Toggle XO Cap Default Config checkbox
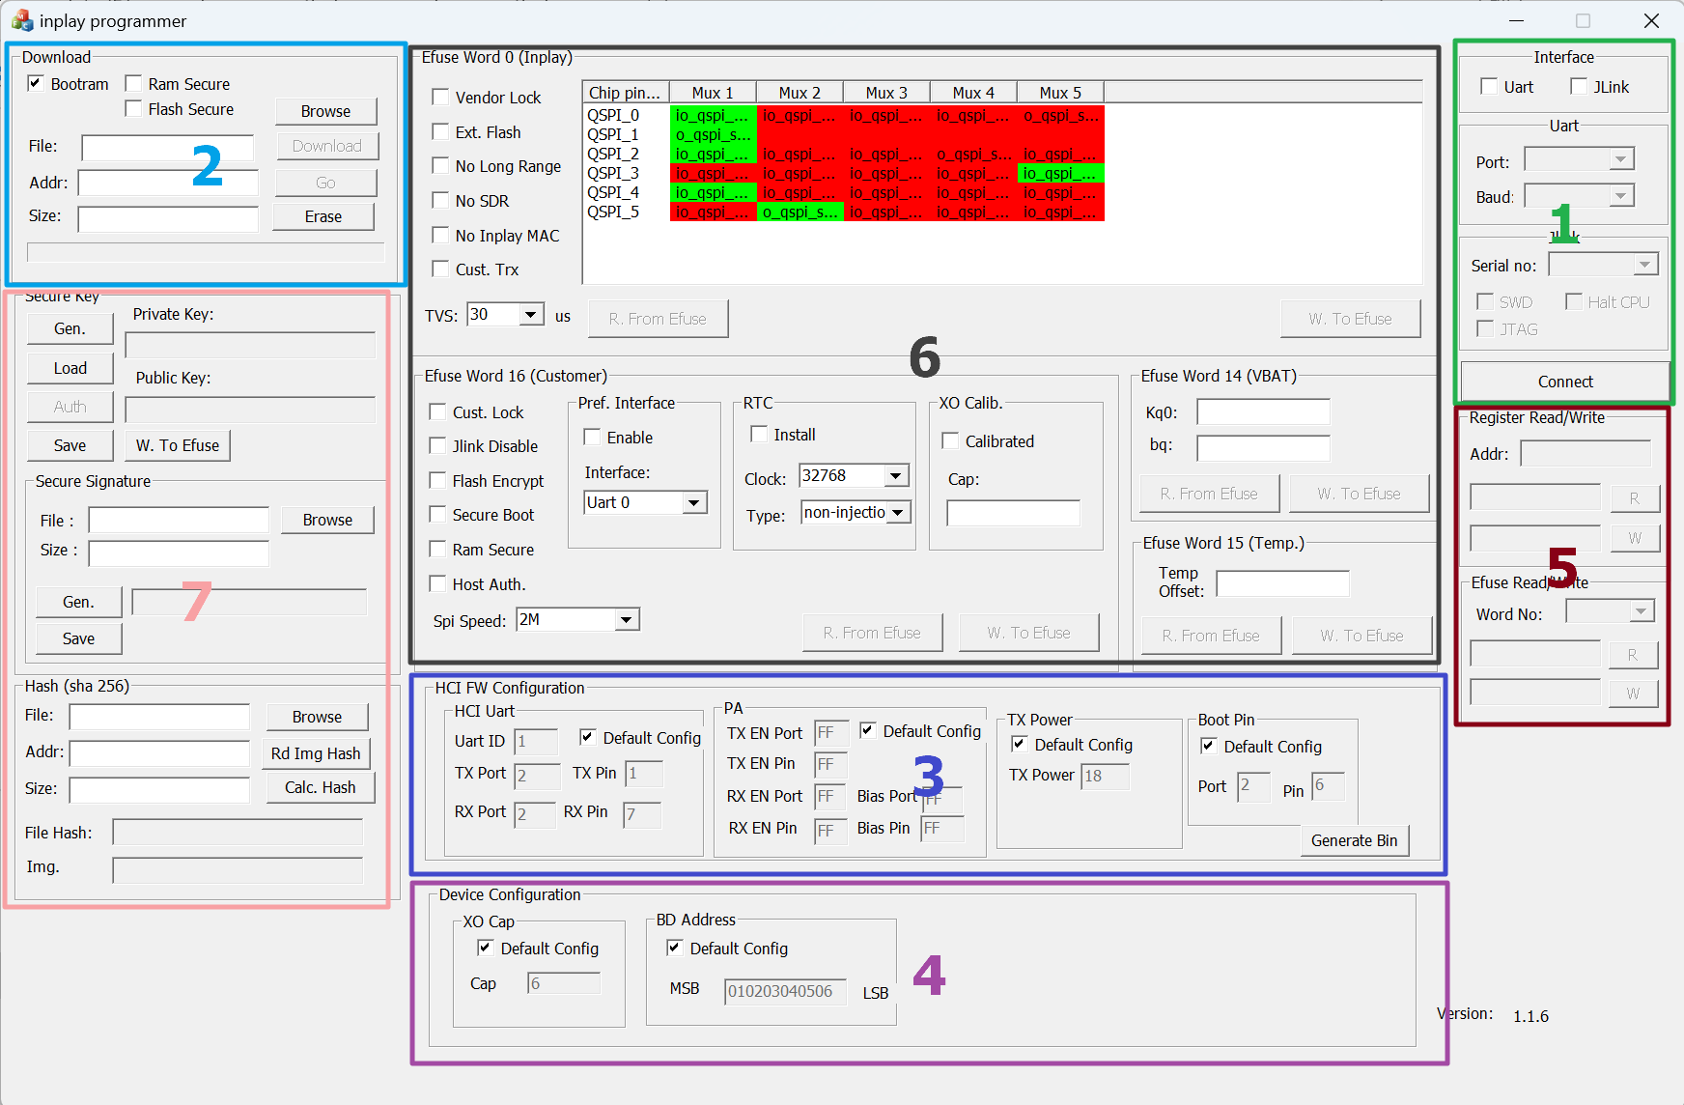 click(x=486, y=948)
